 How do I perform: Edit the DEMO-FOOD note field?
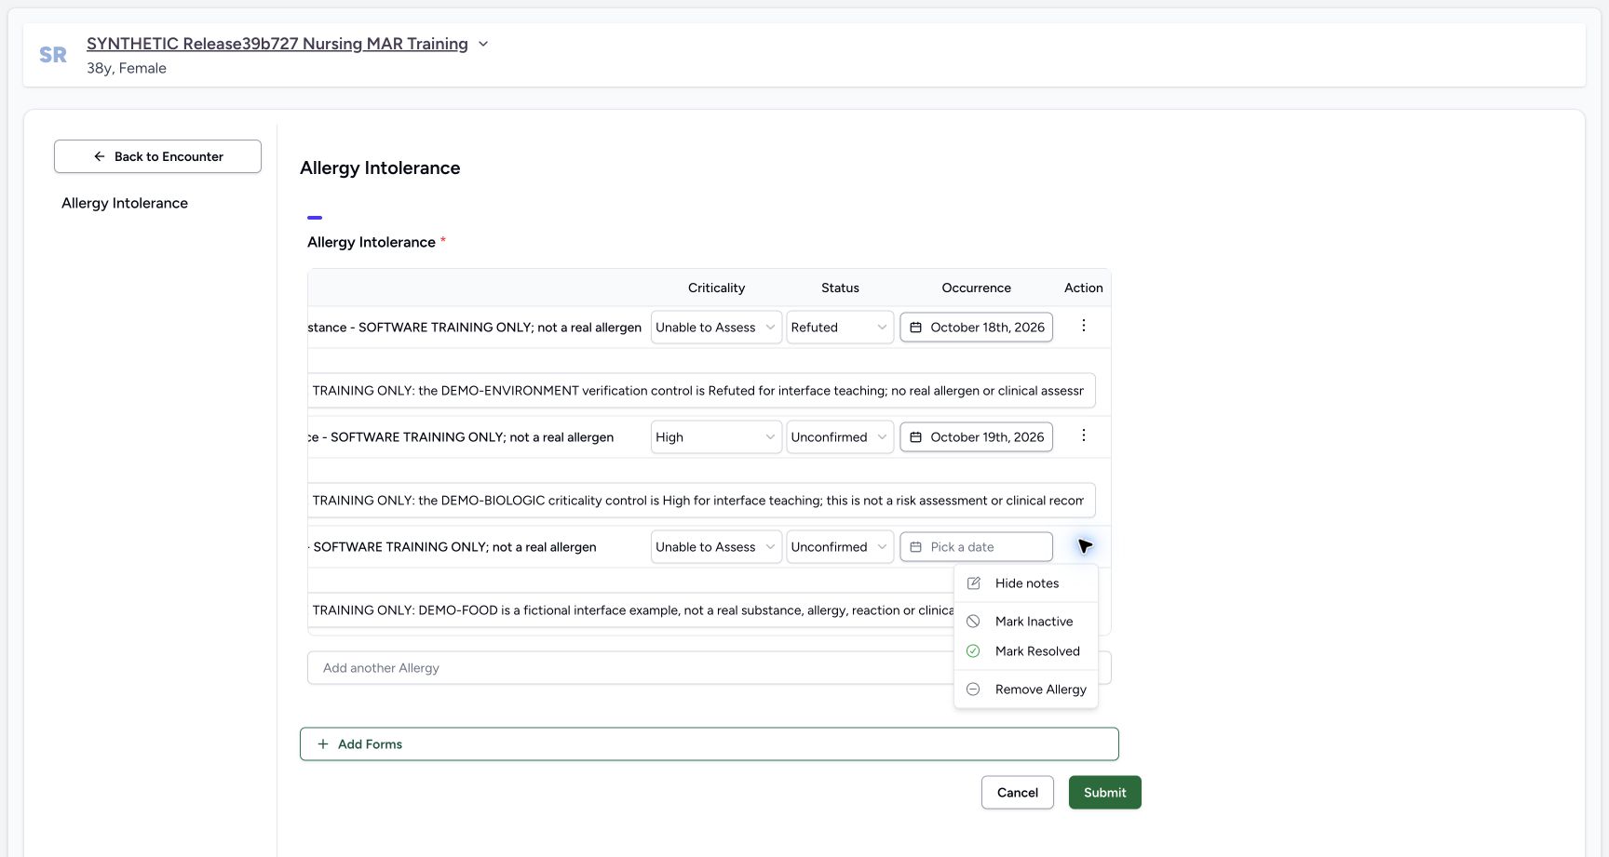click(x=630, y=610)
